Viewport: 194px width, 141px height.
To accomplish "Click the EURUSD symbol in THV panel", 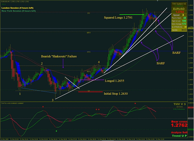I will coord(179,9).
